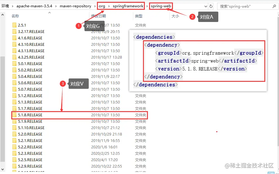Expand chevron after apache-maven-3.5.4 breadcrumb

(56, 6)
